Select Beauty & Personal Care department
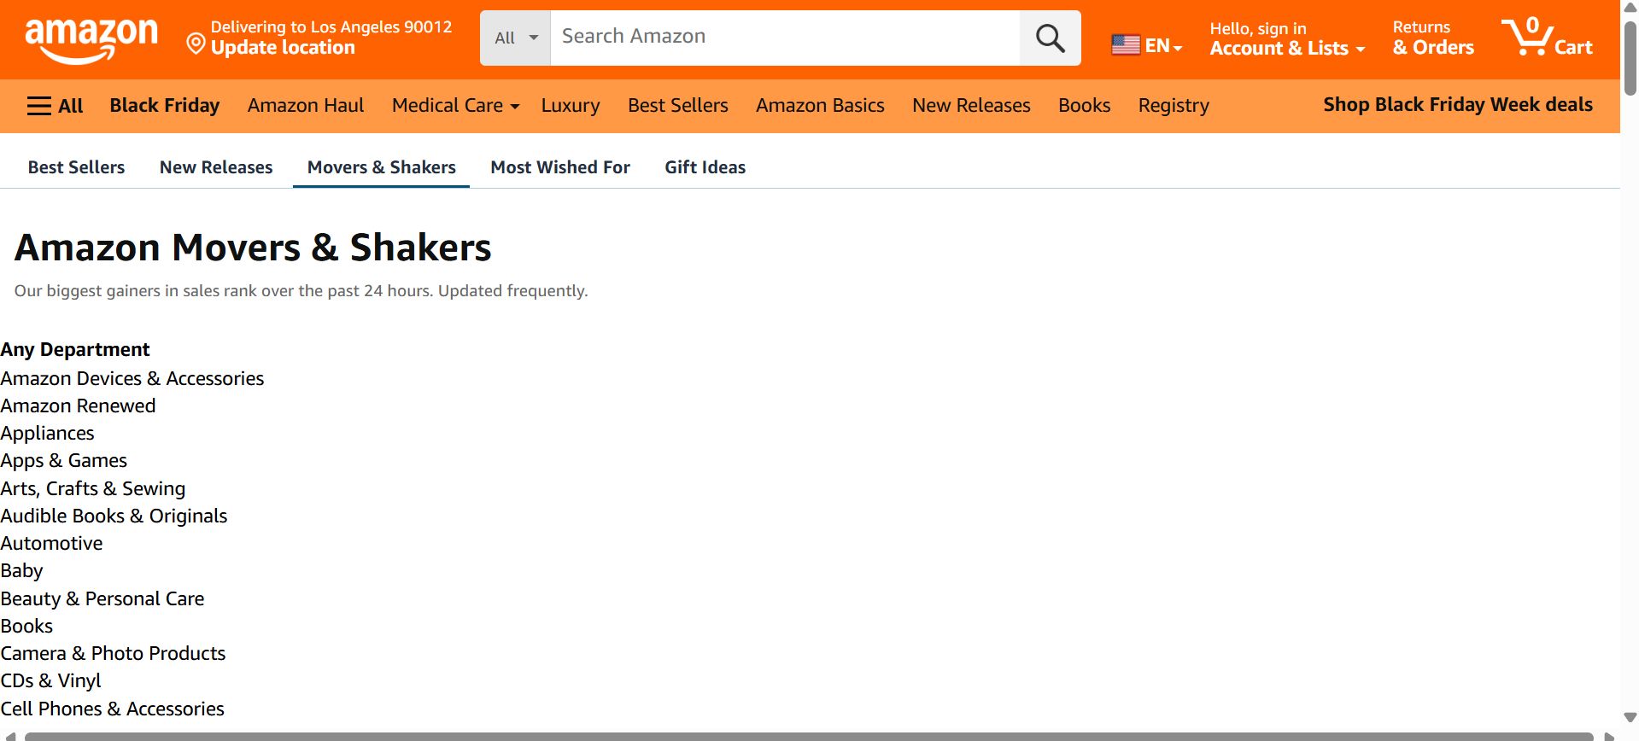 point(102,598)
